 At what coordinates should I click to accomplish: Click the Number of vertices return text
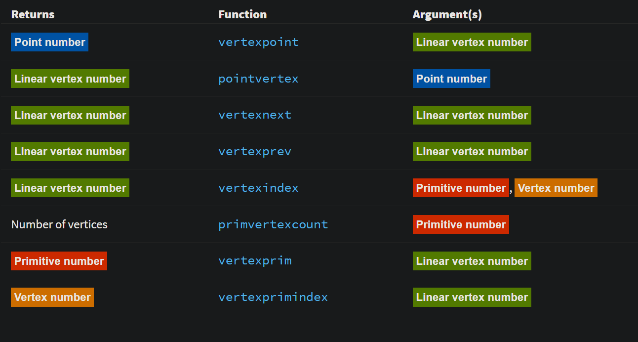pyautogui.click(x=59, y=225)
